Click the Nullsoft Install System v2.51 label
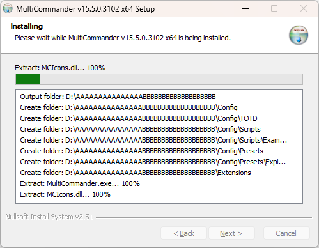The image size is (319, 248). [49, 217]
